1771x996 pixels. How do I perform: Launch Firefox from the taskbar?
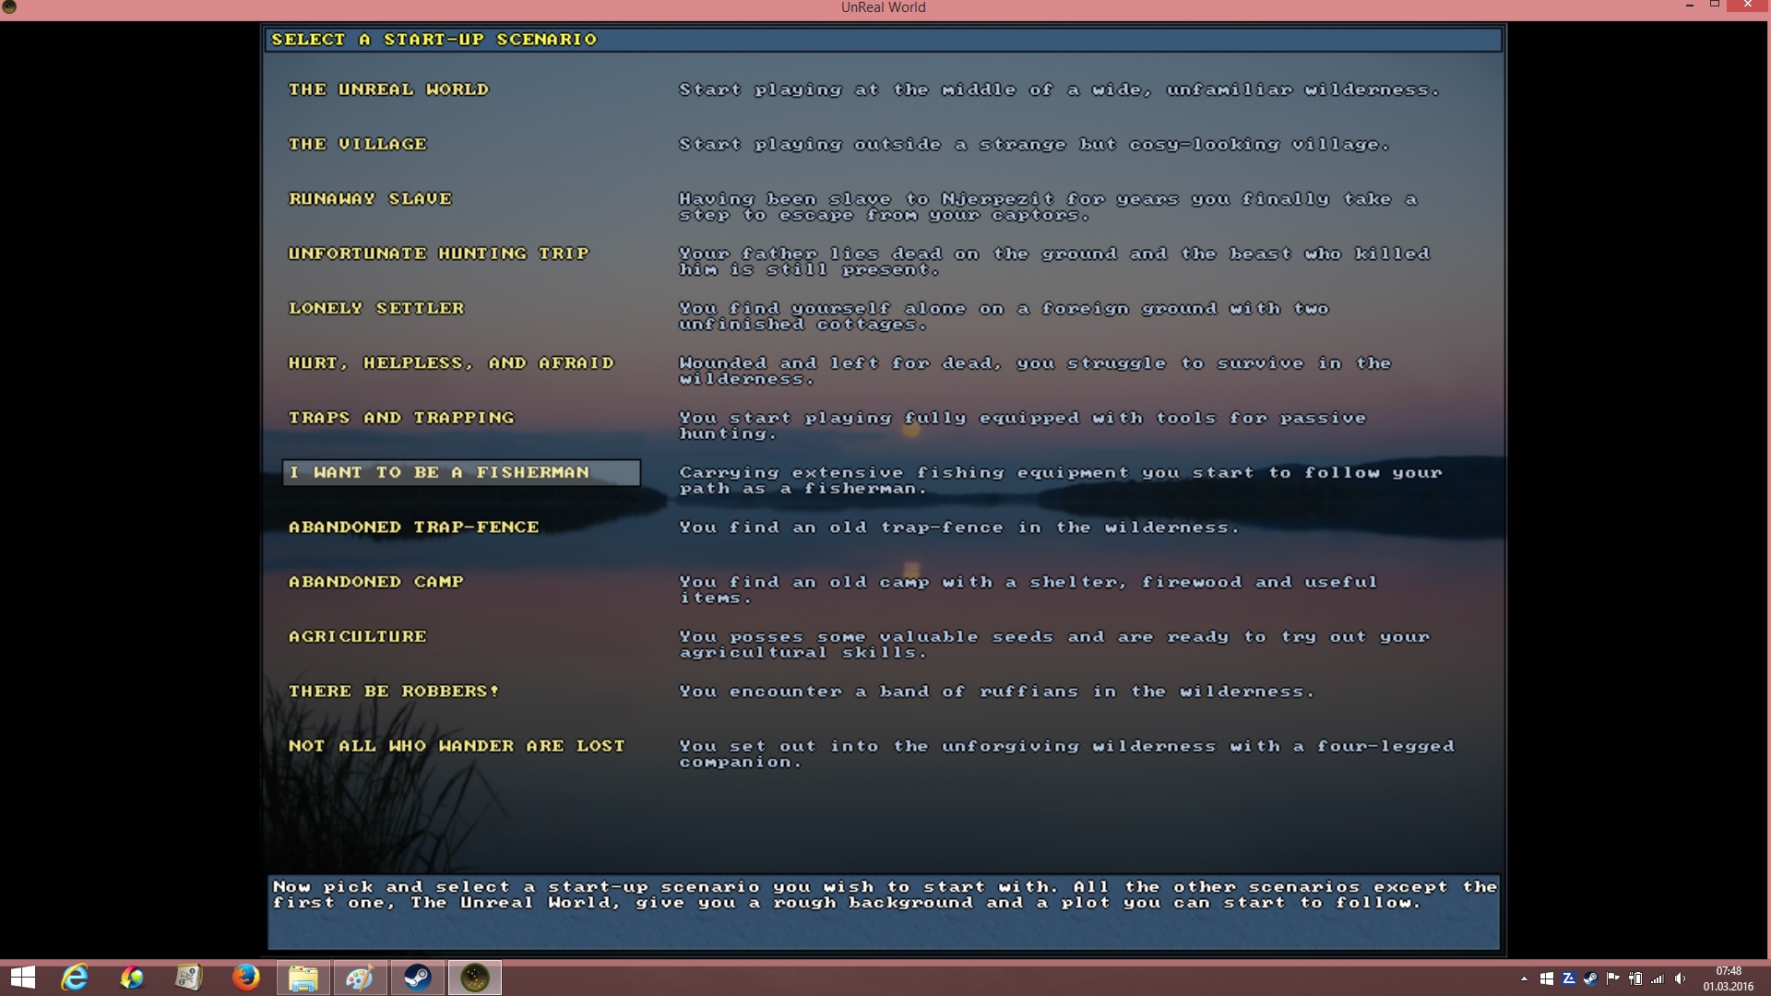[x=245, y=978]
